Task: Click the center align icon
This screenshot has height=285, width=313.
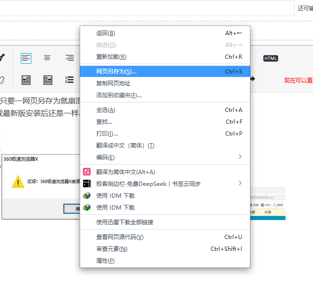Action: 47,58
